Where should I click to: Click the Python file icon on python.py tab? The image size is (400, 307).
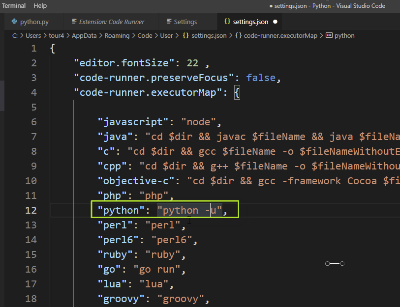[x=14, y=22]
